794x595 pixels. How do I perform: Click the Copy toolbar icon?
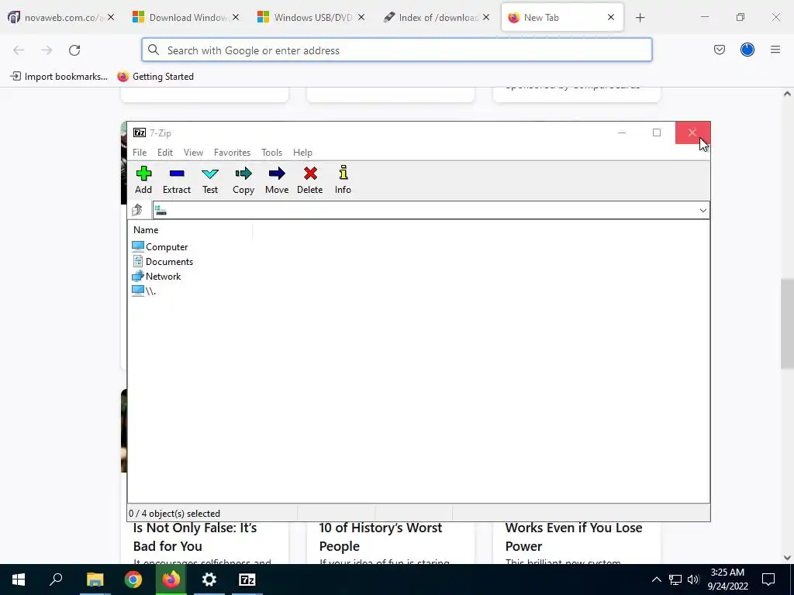pos(243,180)
